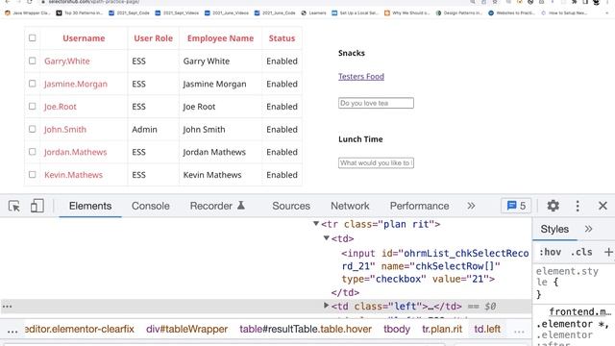Select the Styles sidebar tab
The width and height of the screenshot is (615, 346).
[554, 229]
